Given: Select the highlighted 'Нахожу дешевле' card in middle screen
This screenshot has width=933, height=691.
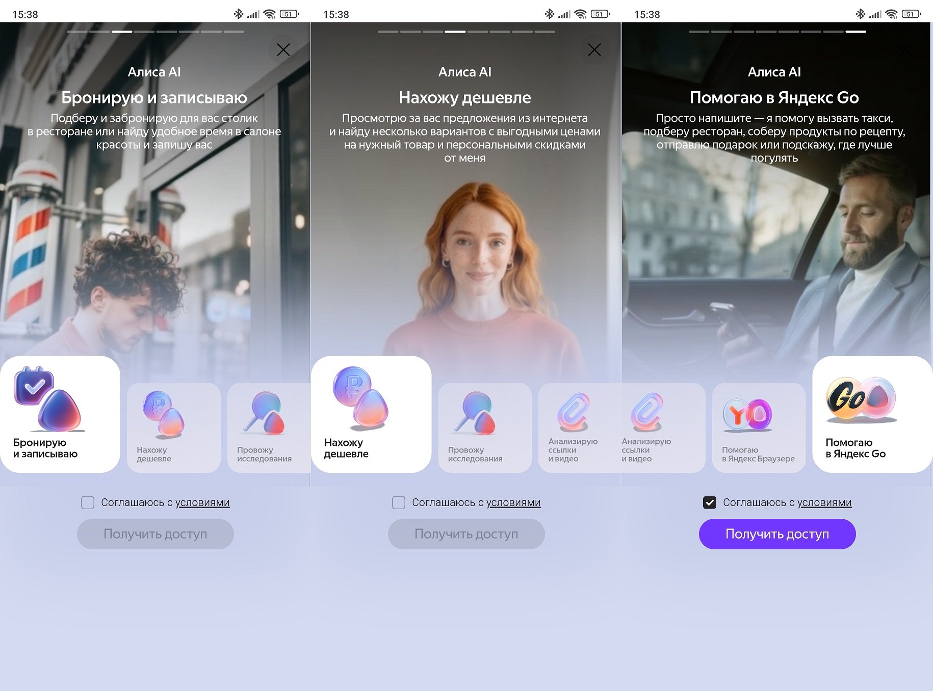Looking at the screenshot, I should coord(371,414).
